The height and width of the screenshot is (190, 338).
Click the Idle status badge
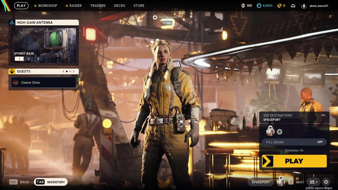pyautogui.click(x=167, y=23)
